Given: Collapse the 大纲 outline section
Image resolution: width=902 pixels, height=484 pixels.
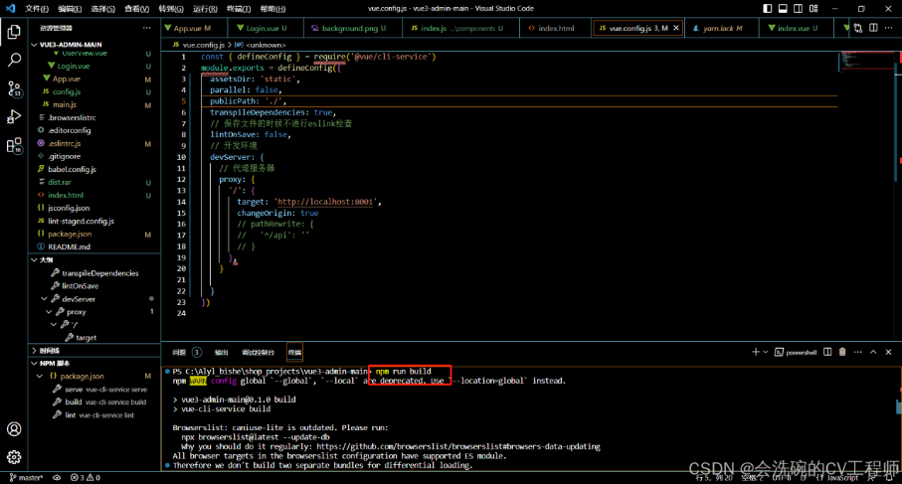Looking at the screenshot, I should (x=94, y=259).
